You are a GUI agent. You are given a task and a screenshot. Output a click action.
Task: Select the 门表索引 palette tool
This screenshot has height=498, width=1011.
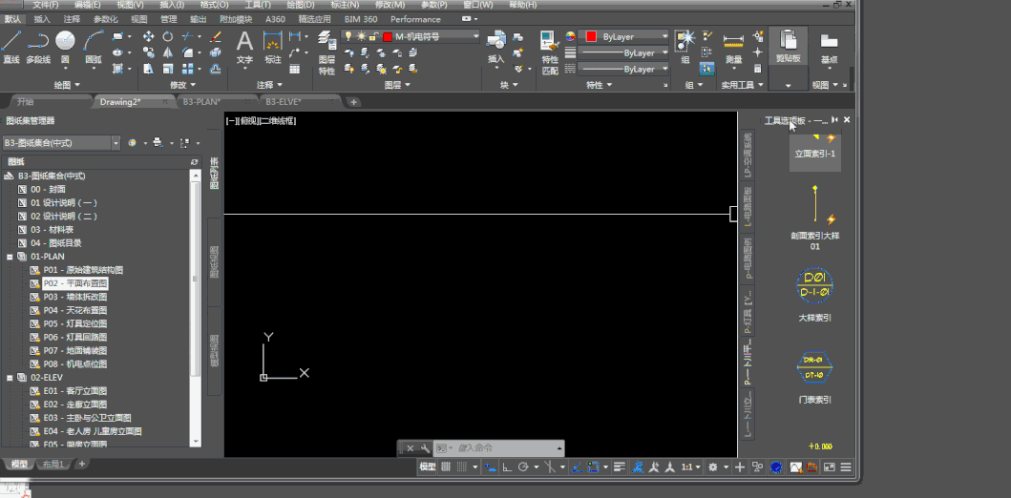[x=815, y=377]
